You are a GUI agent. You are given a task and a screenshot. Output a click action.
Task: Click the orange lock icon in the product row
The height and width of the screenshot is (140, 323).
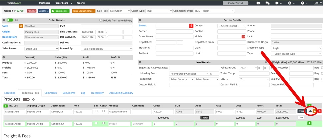tap(314, 111)
